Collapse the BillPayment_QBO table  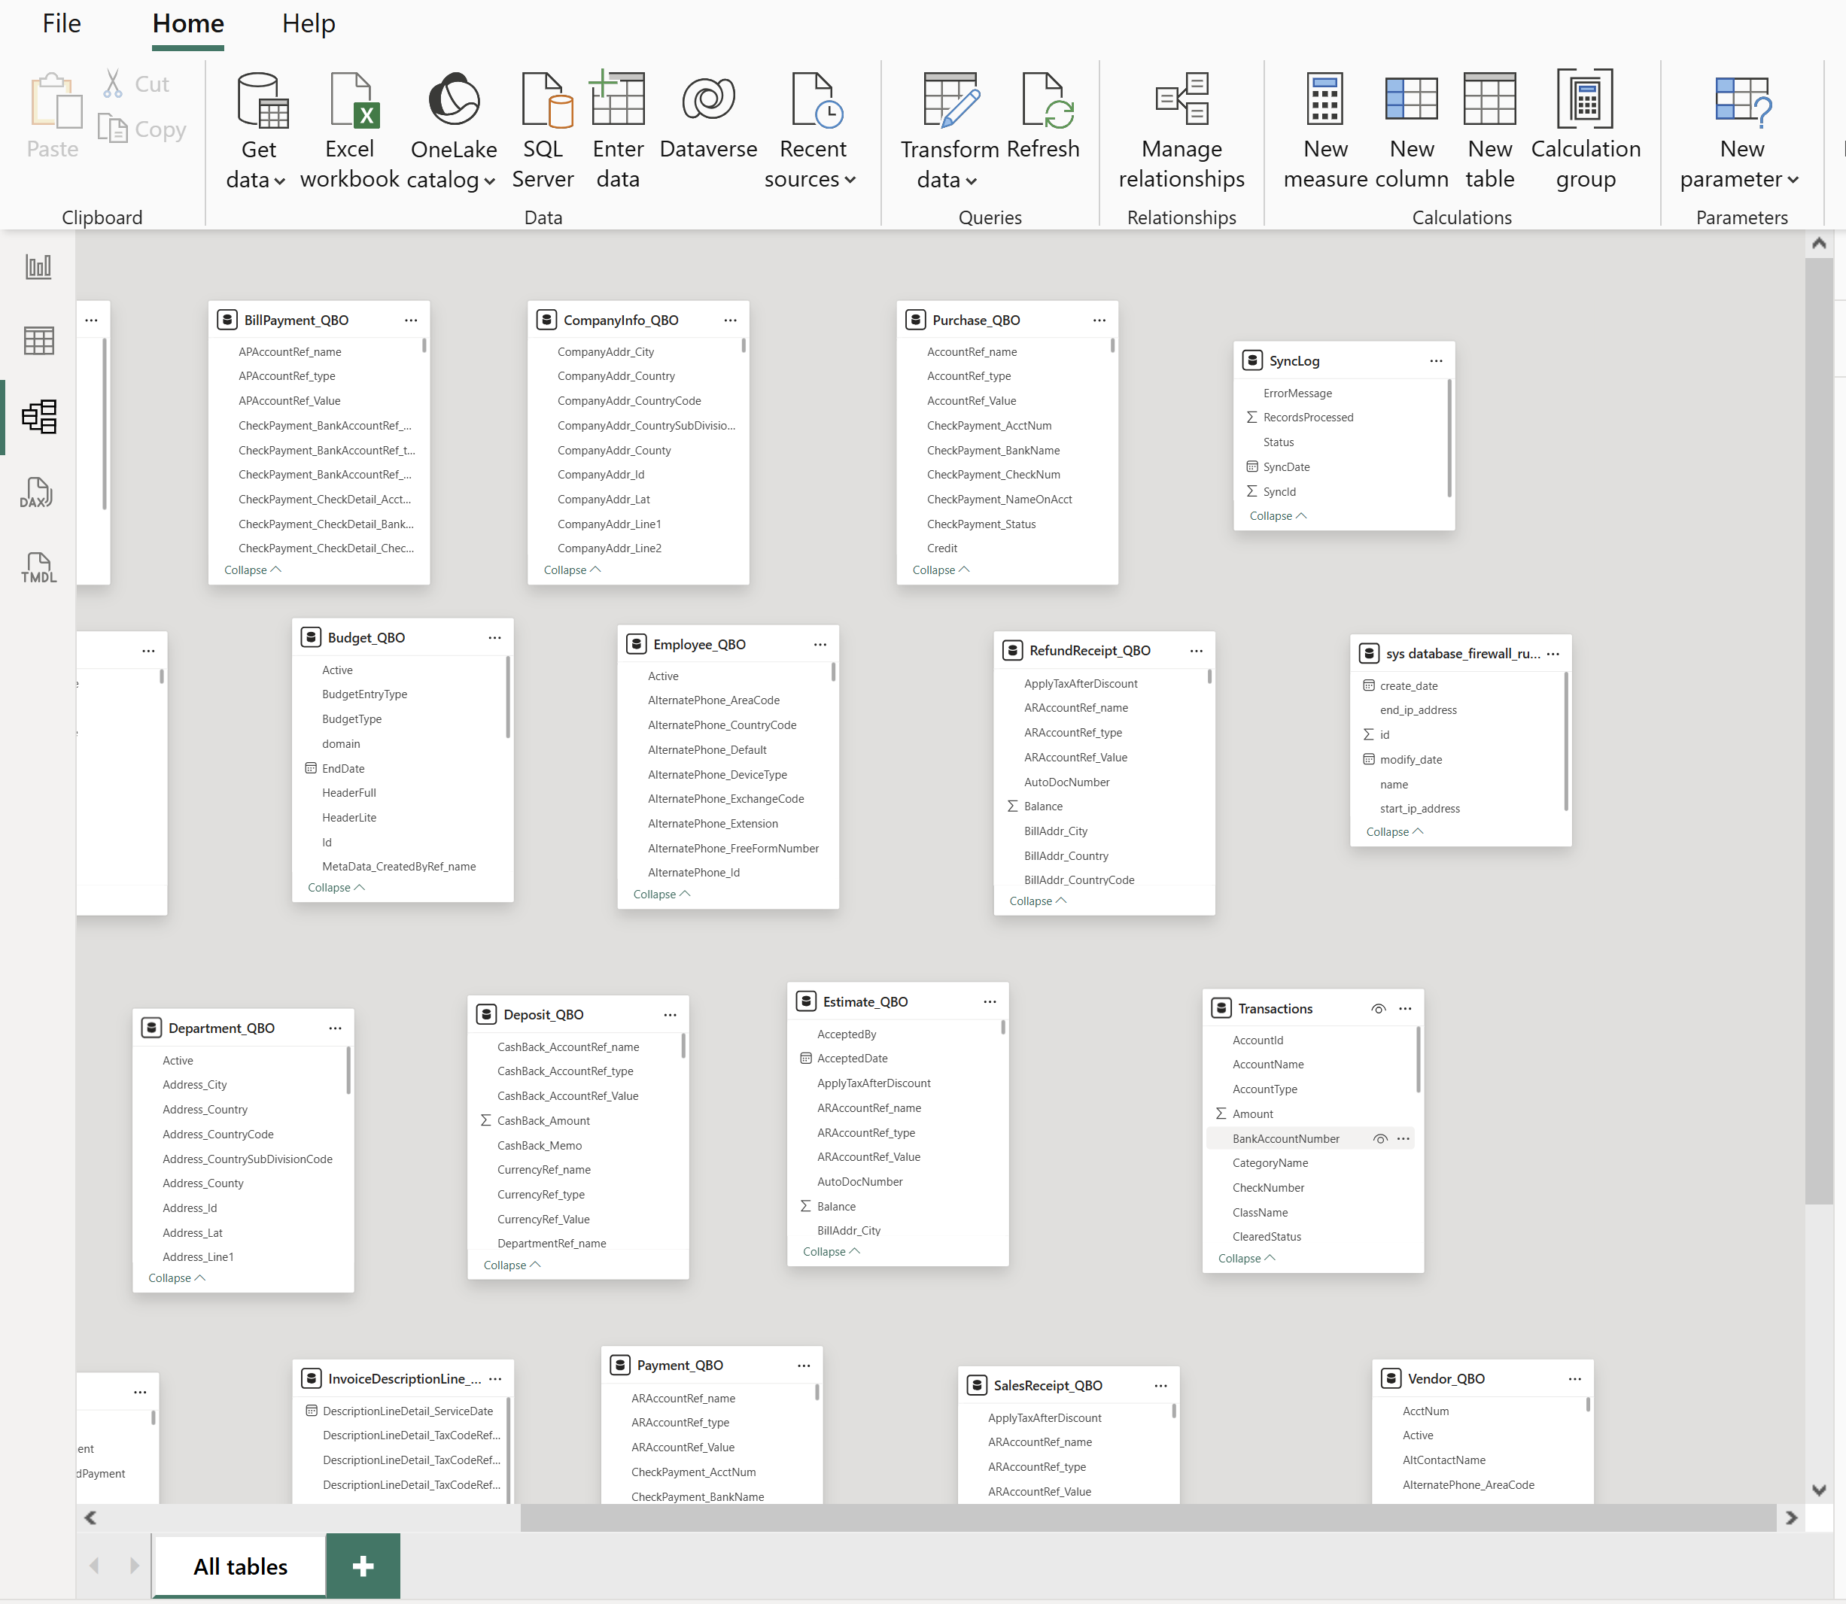(252, 570)
